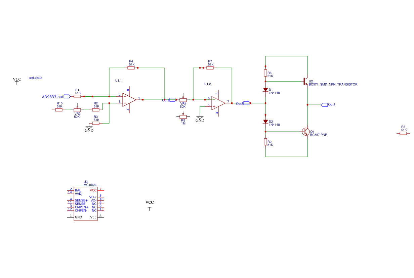The height and width of the screenshot is (278, 414).
Task: Select resistor R2 symbol
Action: tap(96, 110)
